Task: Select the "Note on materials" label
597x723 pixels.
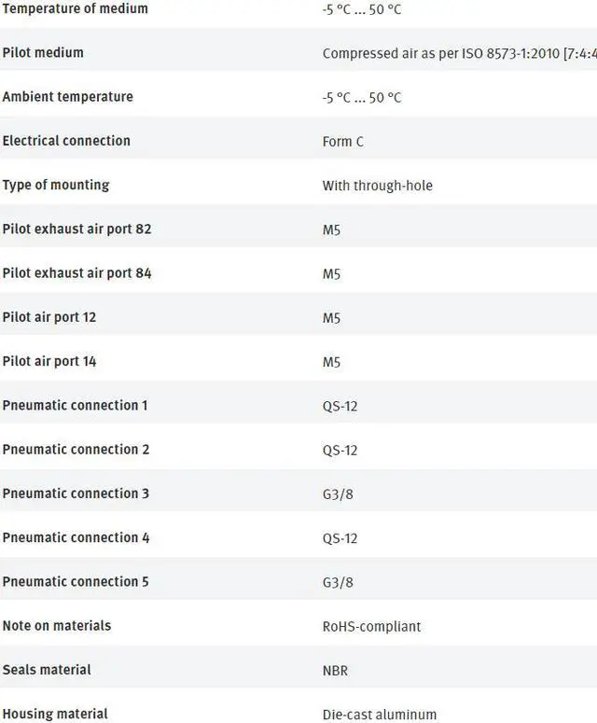Action: 57,625
